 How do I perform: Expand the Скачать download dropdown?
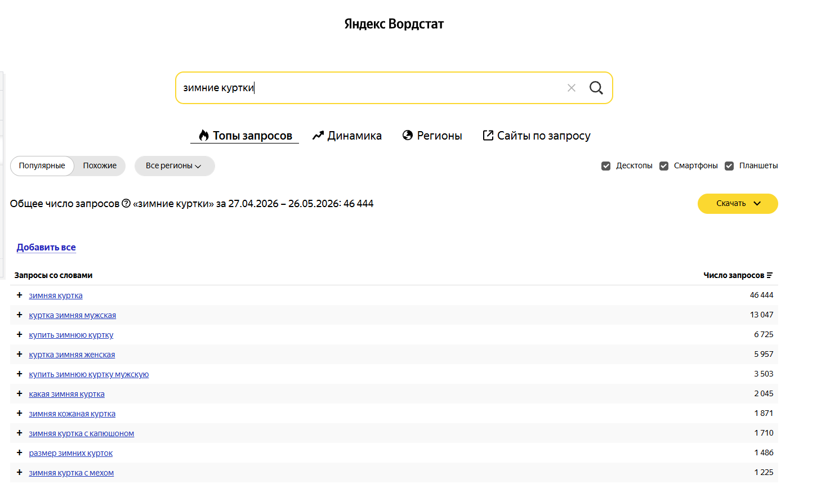738,204
